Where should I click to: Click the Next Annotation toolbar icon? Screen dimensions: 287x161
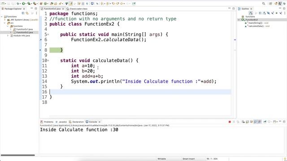click(102, 4)
